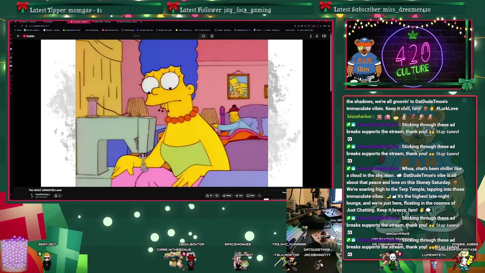This screenshot has height=273, width=485.
Task: Open YouTube create/upload icon
Action: pos(311,36)
